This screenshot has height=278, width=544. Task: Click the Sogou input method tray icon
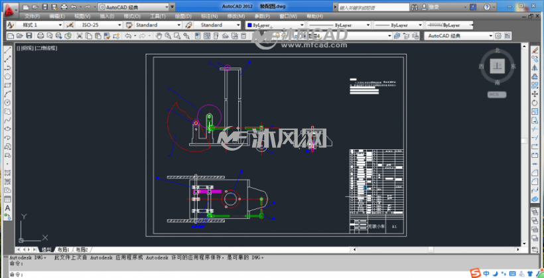tap(475, 273)
